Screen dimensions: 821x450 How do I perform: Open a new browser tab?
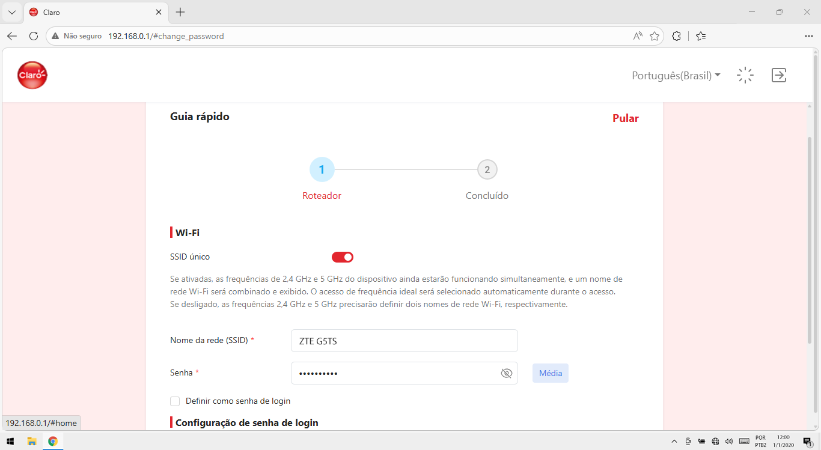[x=180, y=12]
